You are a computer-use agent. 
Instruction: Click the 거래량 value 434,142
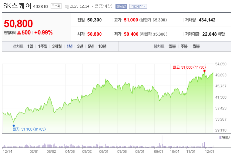207,20
